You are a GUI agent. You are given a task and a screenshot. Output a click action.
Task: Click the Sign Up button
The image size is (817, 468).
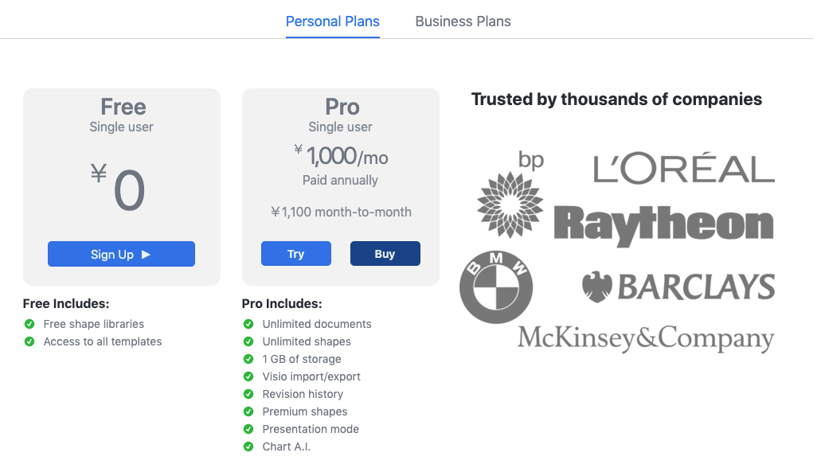pyautogui.click(x=121, y=254)
